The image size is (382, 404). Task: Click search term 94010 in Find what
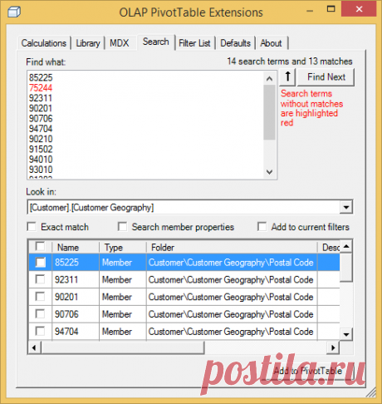41,160
